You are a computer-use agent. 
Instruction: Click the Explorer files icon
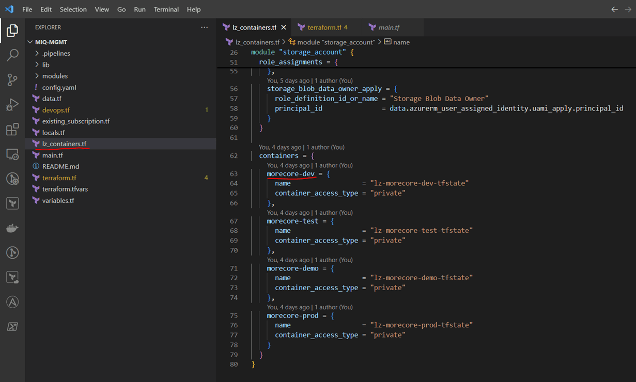point(12,30)
